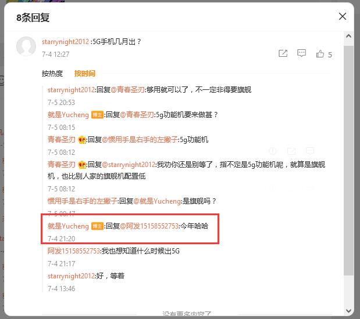The height and width of the screenshot is (319, 360).
Task: Click faded share icon on 5g功能机 reply row
Action: point(291,151)
